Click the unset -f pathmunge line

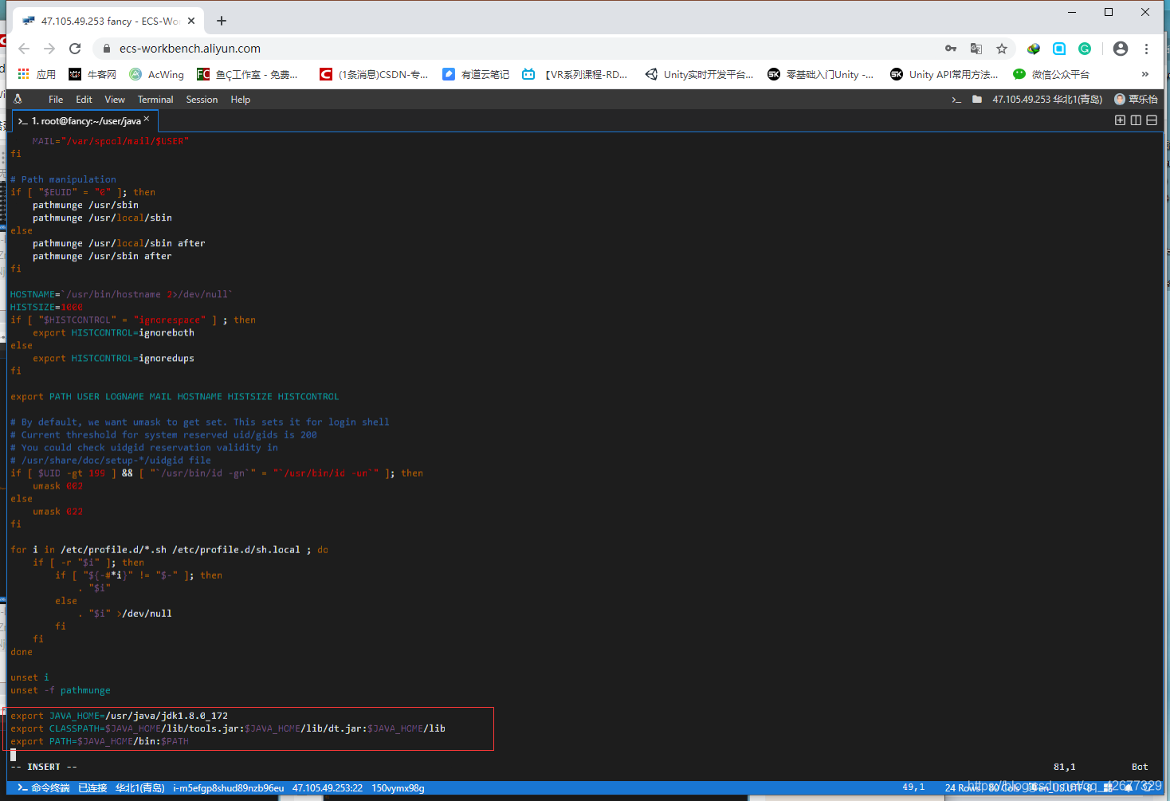click(x=61, y=690)
